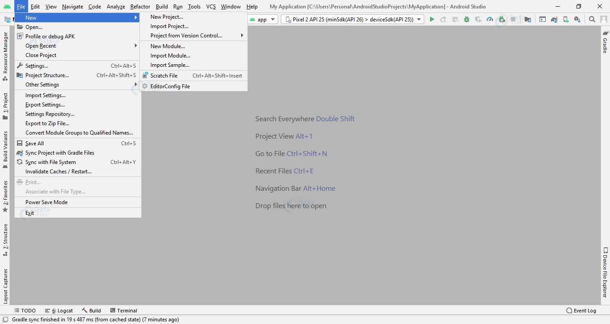The image size is (610, 324).
Task: Start debugging with the green bug icon
Action: pyautogui.click(x=467, y=19)
